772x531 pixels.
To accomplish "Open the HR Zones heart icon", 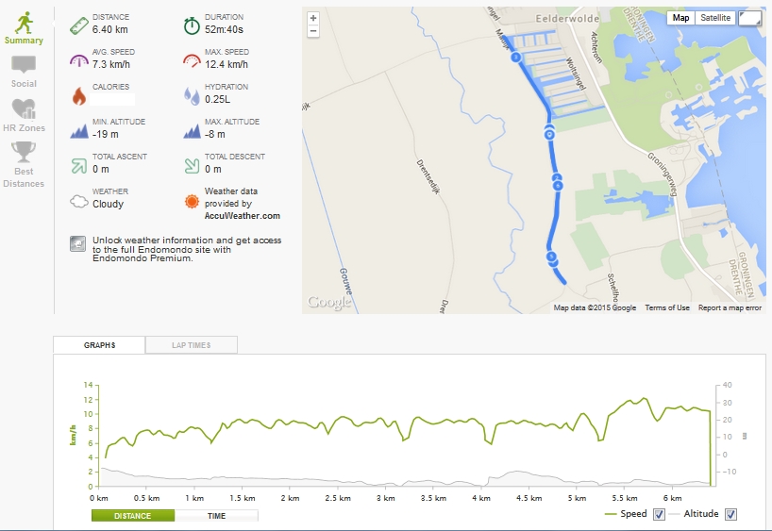I will tap(24, 109).
